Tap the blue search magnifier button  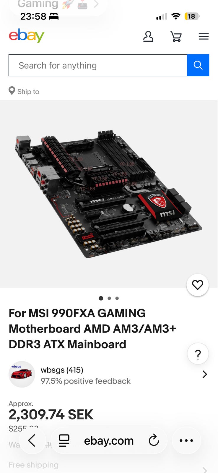tap(198, 65)
